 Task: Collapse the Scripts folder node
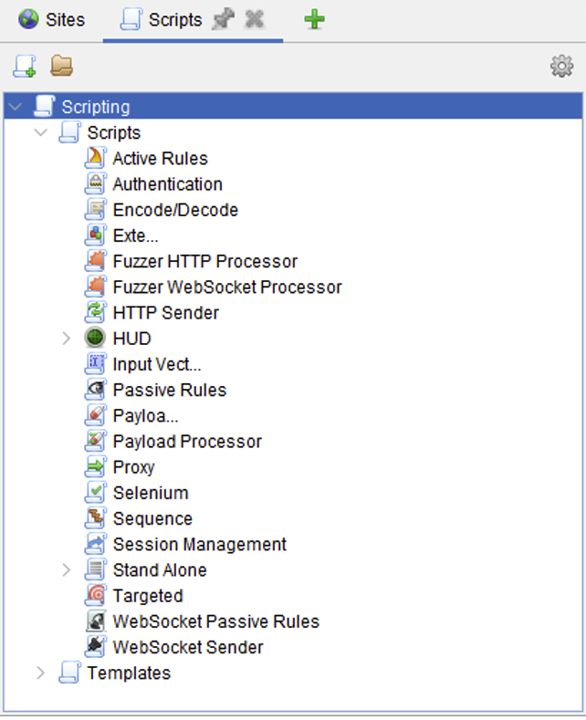[40, 133]
